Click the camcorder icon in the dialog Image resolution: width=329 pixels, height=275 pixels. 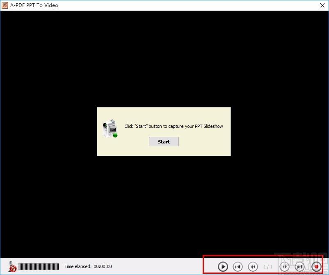point(110,129)
